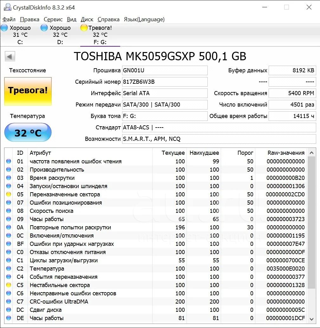Open the Справка menu
The height and width of the screenshot is (328, 320).
[108, 19]
